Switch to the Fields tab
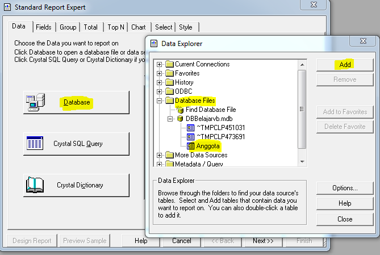380x255 pixels. click(x=44, y=27)
